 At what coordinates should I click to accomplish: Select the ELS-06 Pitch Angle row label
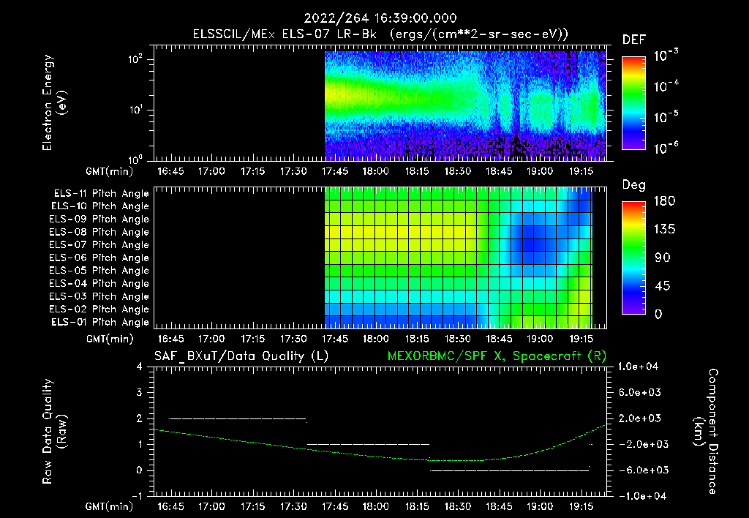coord(99,258)
